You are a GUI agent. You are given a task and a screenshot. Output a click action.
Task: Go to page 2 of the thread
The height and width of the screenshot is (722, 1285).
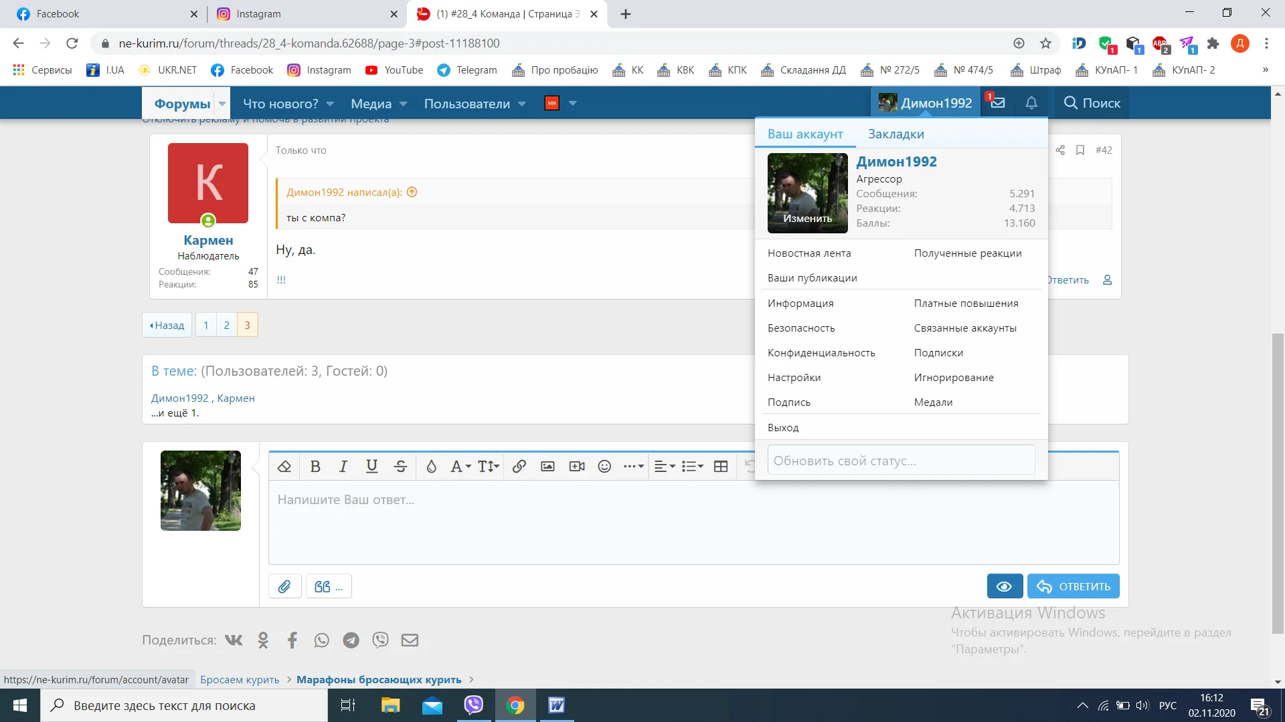[227, 326]
